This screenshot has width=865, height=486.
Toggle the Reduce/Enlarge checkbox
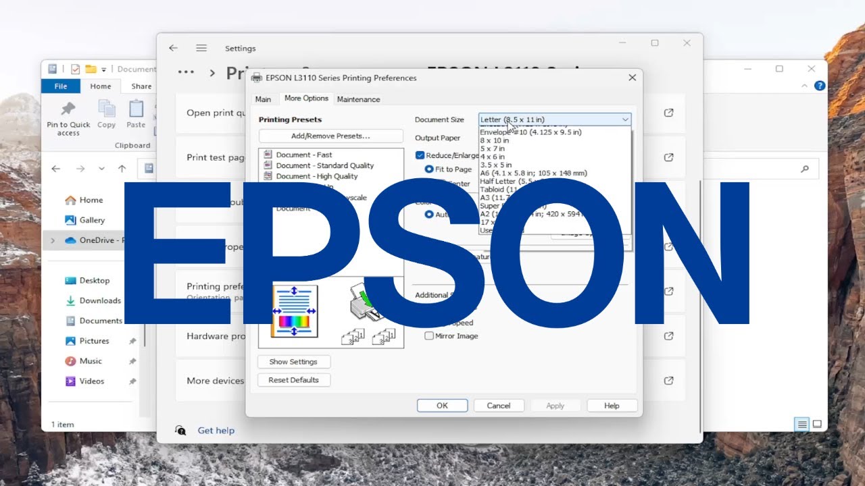[420, 155]
